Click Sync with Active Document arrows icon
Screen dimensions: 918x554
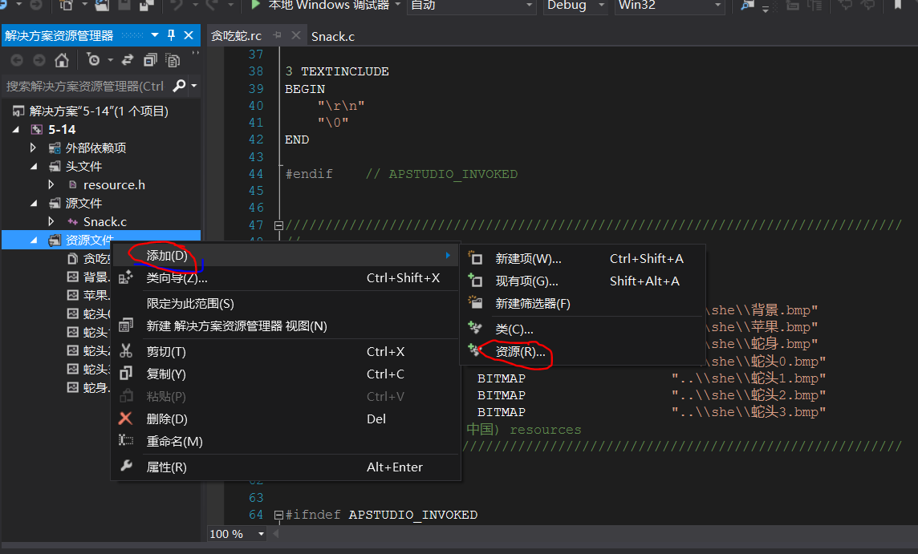point(127,60)
